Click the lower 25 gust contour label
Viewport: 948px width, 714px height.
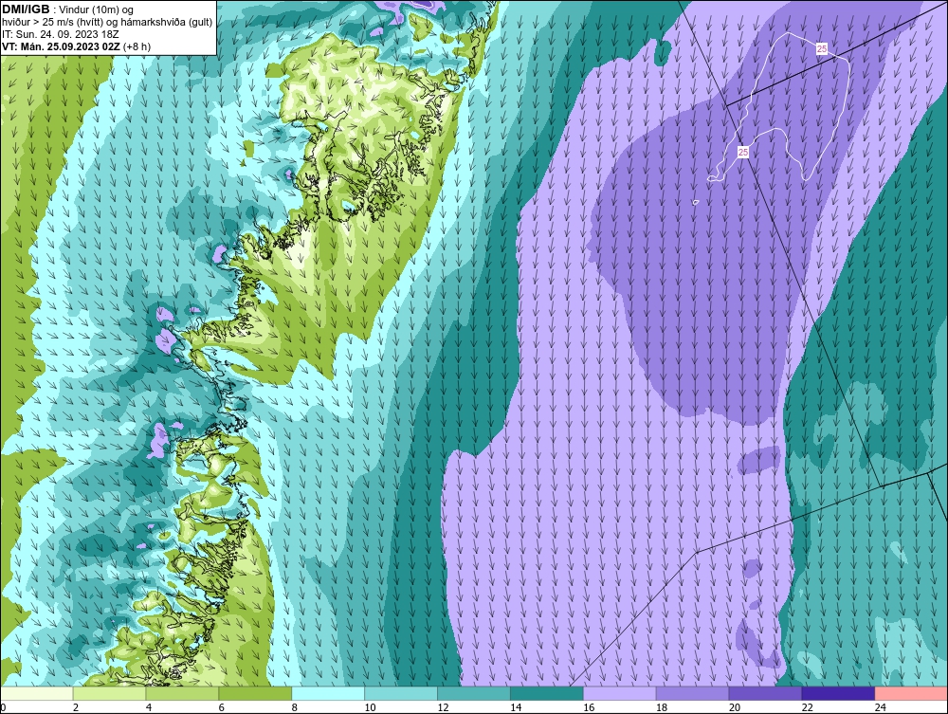click(x=743, y=152)
